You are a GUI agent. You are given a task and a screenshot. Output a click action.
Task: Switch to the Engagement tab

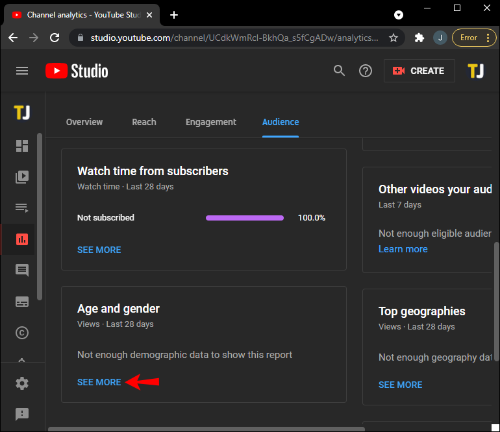(211, 122)
